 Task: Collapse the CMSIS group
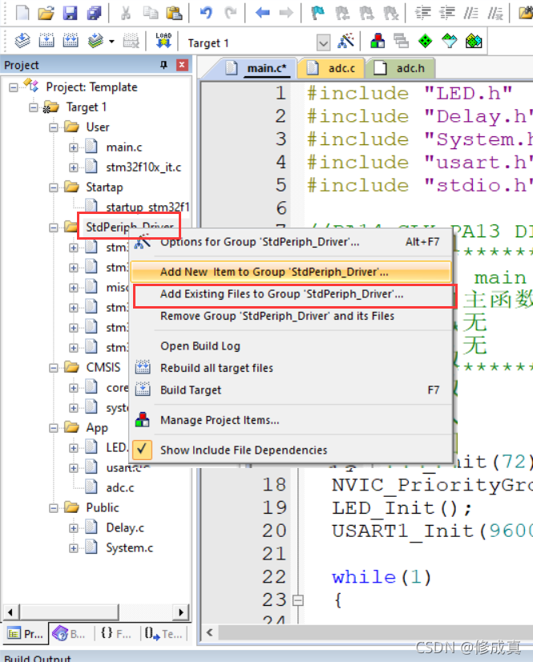click(x=54, y=368)
